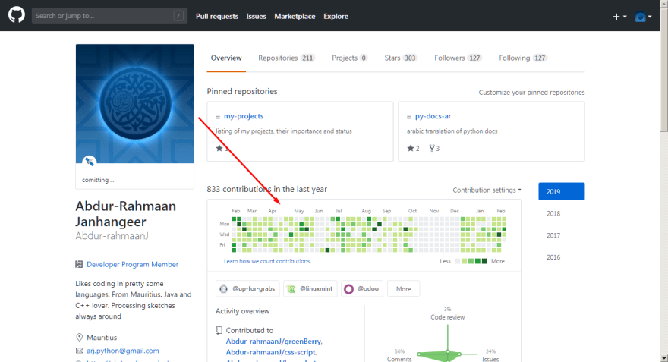
Task: Click the linuxmint logo icon
Action: point(291,288)
